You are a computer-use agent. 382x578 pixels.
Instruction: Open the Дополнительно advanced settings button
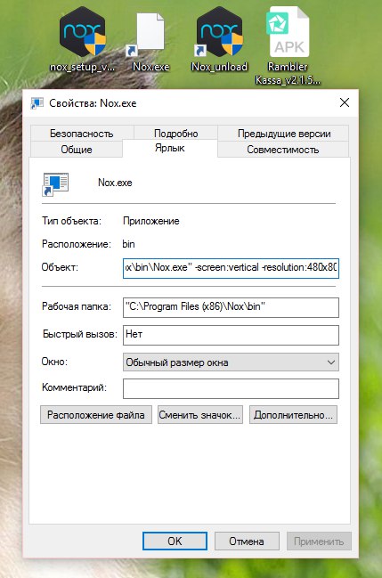[293, 415]
